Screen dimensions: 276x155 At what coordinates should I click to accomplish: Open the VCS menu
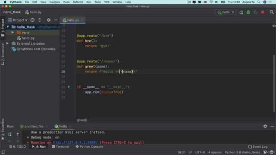point(107,2)
